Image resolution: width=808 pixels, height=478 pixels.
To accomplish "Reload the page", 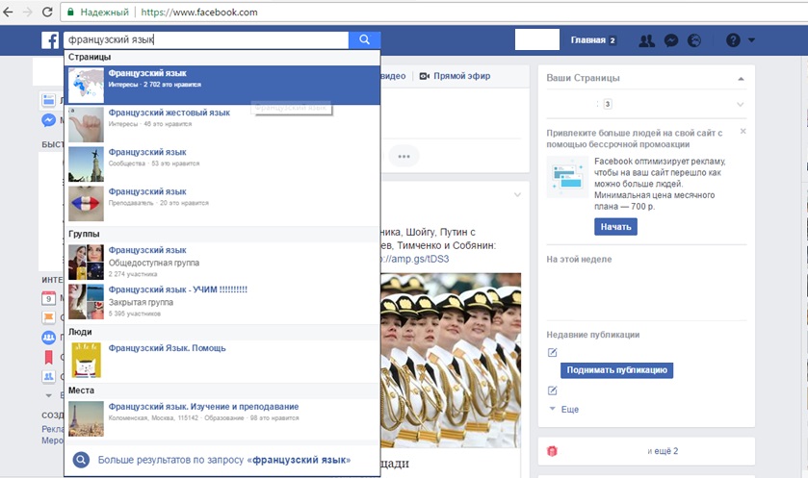I will 47,12.
